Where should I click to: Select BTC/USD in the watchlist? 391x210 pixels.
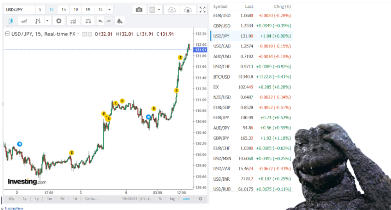252,77
